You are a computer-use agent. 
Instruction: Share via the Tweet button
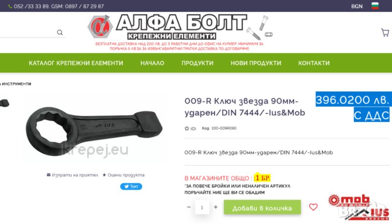point(131,186)
